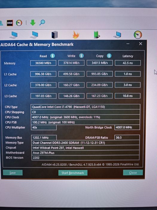157x210 pixels.
Task: Click the L3 Cache row label
Action: (x=11, y=96)
